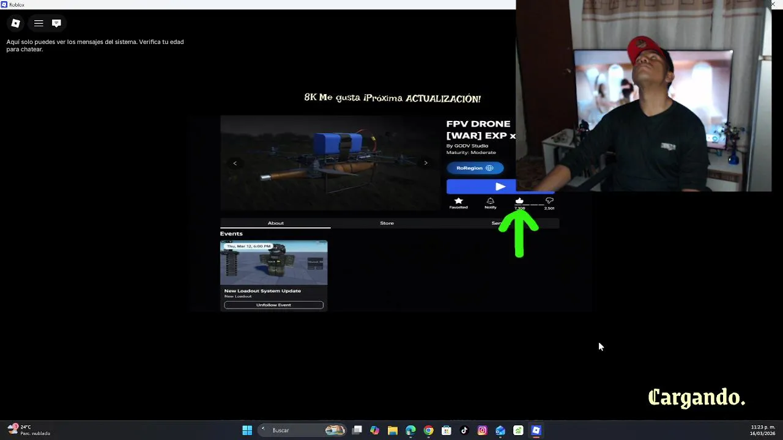This screenshot has width=783, height=440.
Task: Click the 'FPV DRONE [WAR] EXP' game title
Action: point(481,130)
